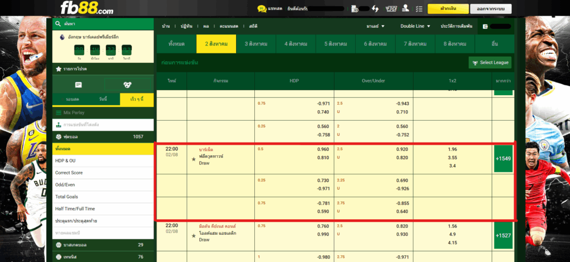Image resolution: width=570 pixels, height=262 pixels.
Task: Open the lottery ticket icon in header
Action: (391, 9)
